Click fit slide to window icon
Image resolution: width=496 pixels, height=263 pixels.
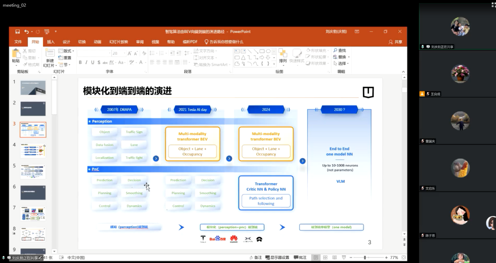pyautogui.click(x=404, y=258)
